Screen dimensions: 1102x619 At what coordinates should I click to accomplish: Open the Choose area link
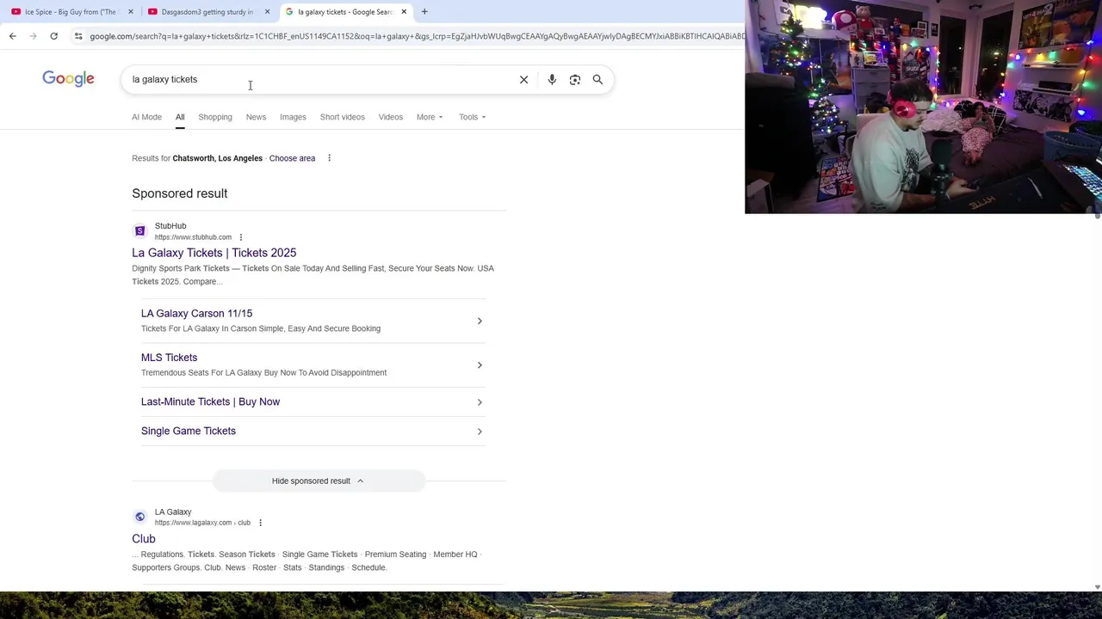point(292,158)
